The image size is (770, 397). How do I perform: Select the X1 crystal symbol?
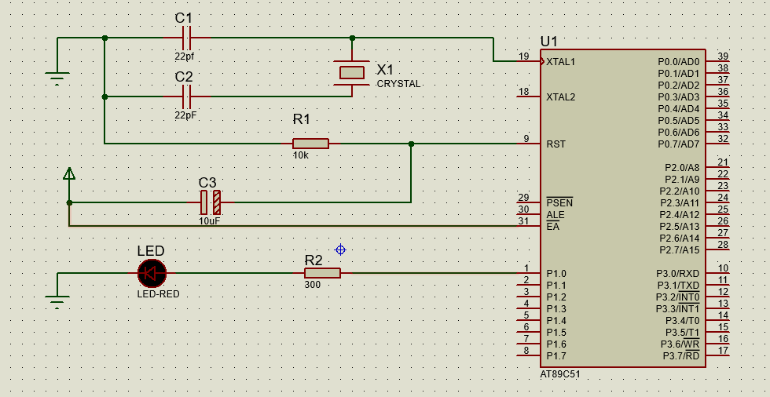[352, 73]
